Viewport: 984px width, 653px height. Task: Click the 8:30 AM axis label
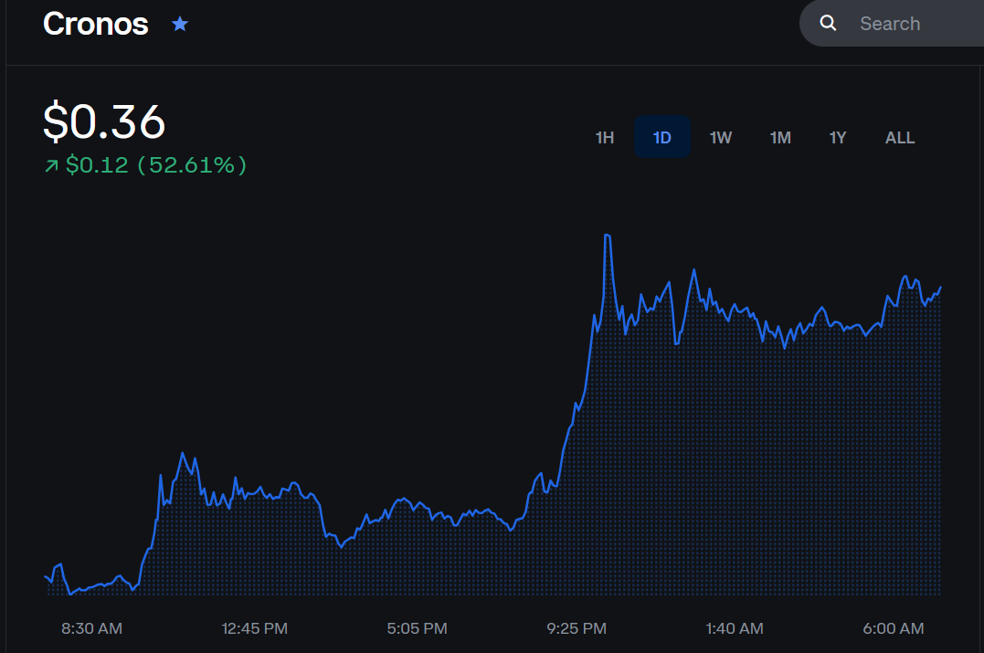tap(91, 628)
